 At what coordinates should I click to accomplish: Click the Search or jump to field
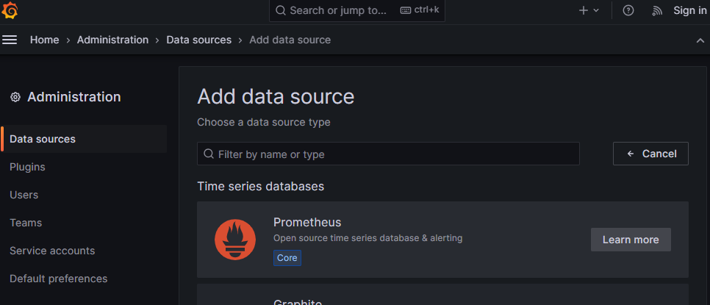coord(356,10)
